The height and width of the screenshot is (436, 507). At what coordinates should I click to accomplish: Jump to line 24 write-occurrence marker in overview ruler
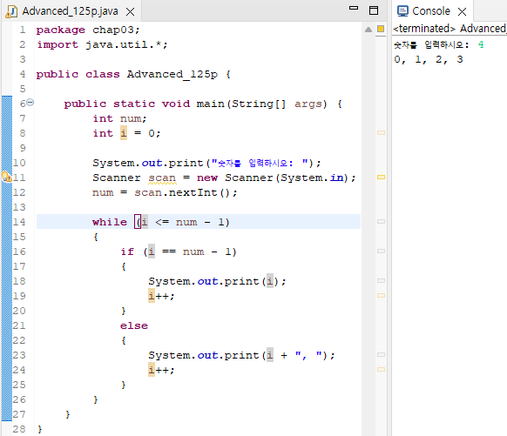tap(382, 370)
